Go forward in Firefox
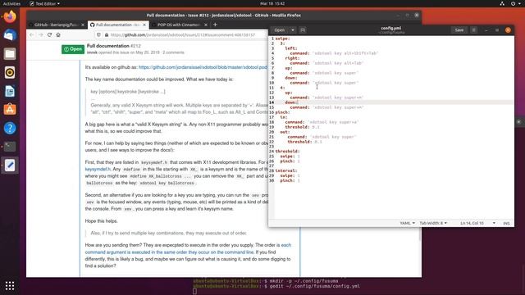The image size is (525, 295). [40, 34]
